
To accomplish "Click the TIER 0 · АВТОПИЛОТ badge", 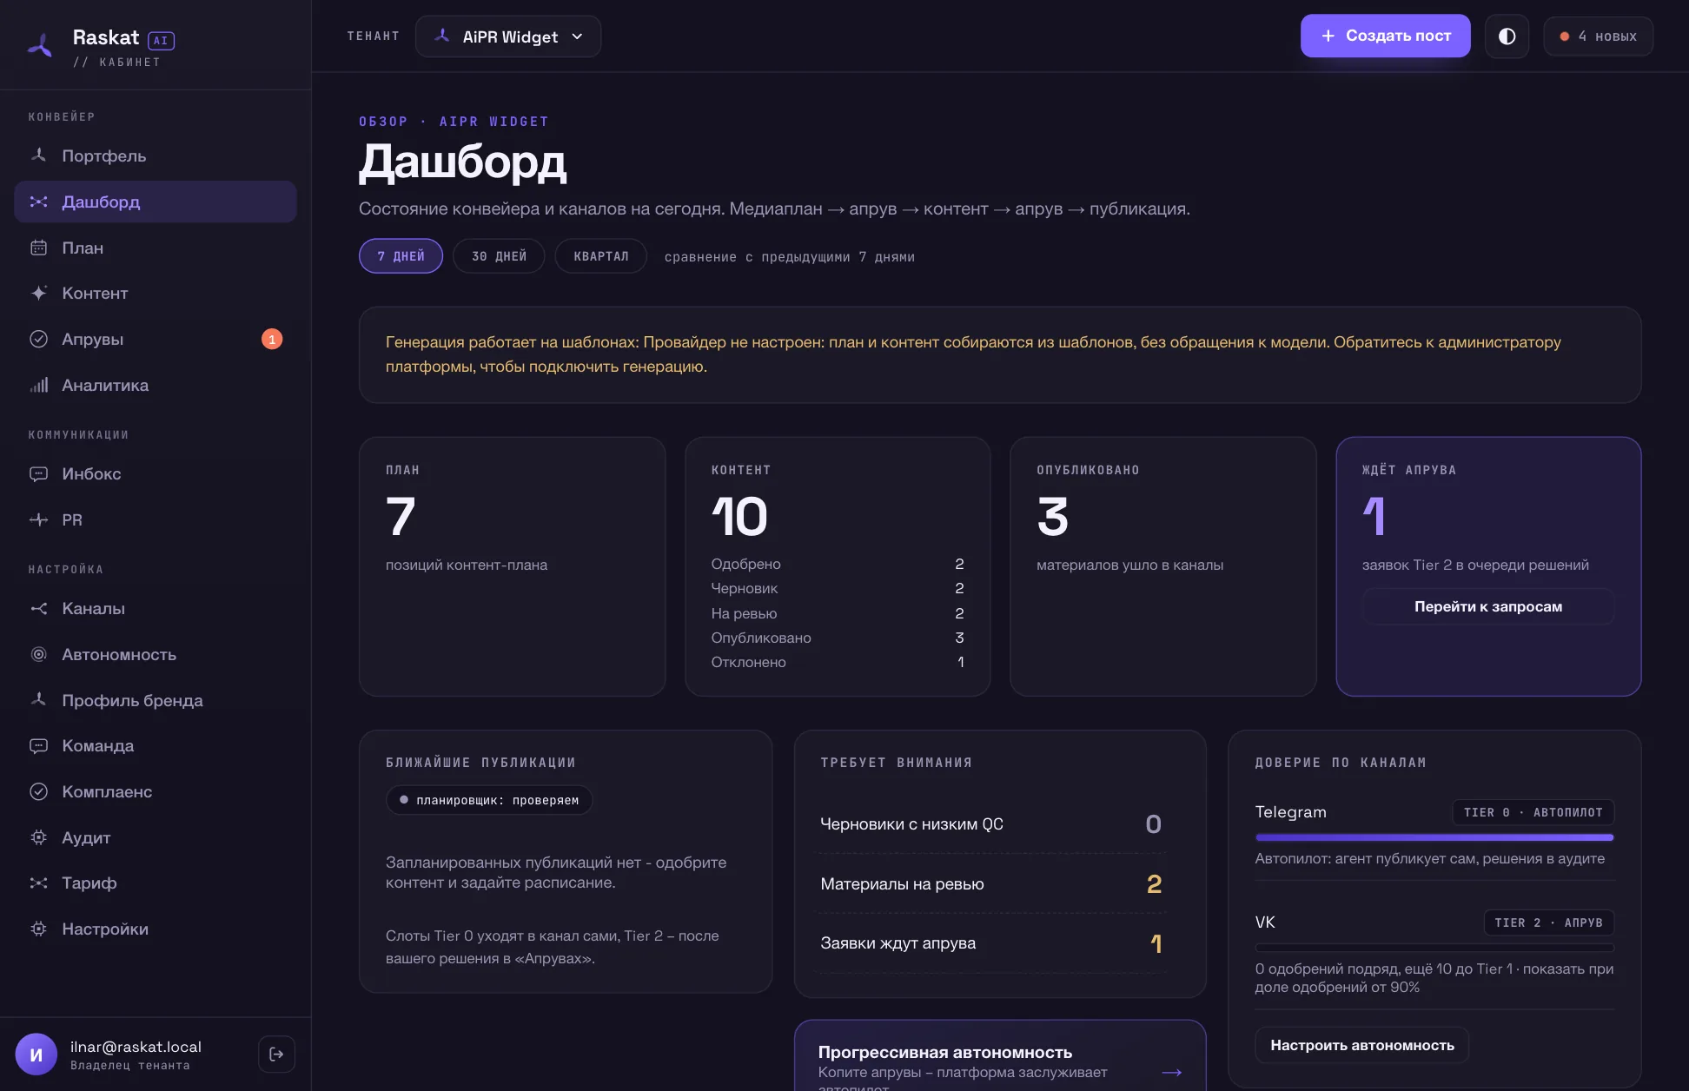I will pyautogui.click(x=1533, y=812).
